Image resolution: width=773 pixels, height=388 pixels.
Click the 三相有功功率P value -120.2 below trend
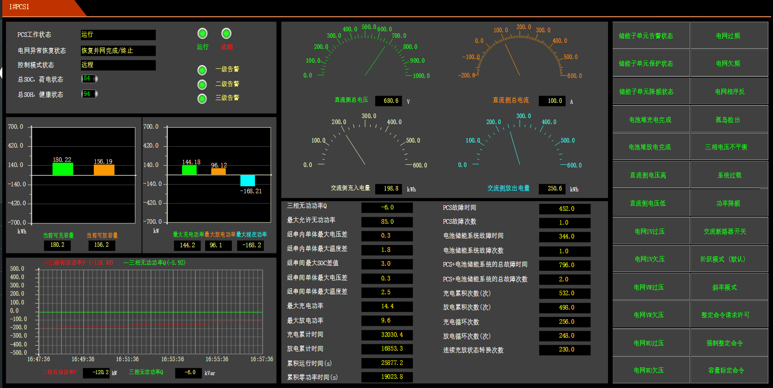(96, 373)
